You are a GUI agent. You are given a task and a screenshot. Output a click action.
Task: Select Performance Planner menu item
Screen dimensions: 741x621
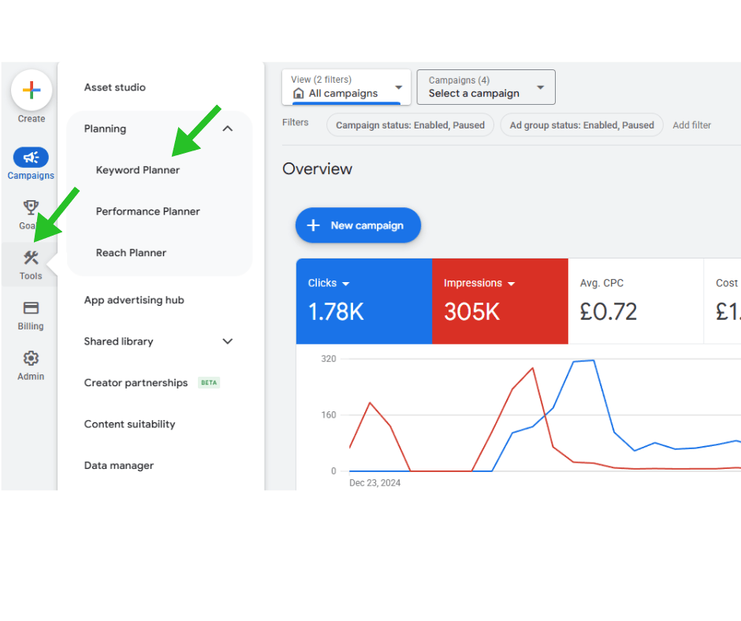(148, 211)
